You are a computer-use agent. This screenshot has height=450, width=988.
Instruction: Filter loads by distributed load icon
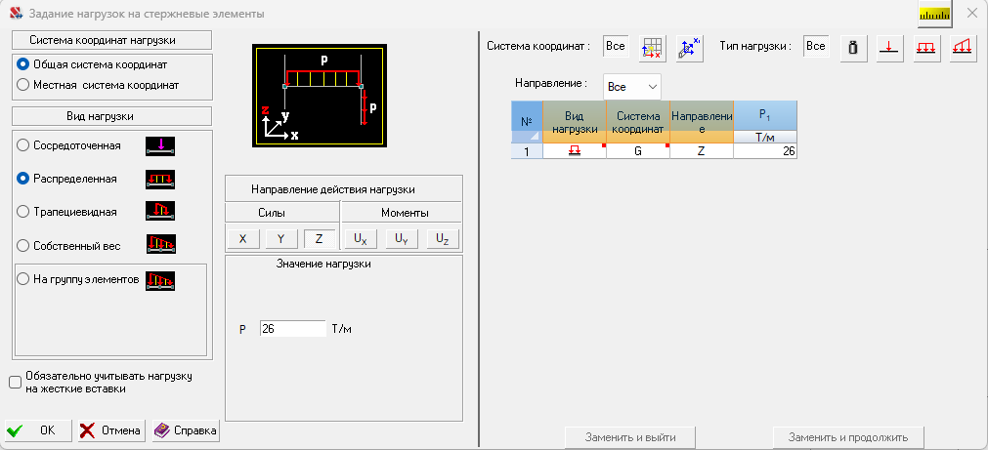click(925, 47)
